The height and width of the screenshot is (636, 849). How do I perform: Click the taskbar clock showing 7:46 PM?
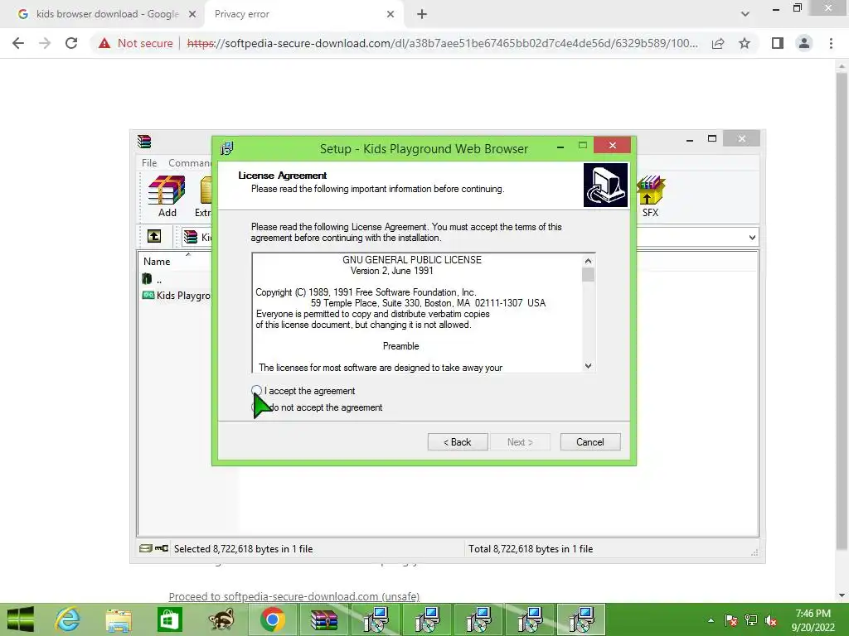(x=813, y=619)
